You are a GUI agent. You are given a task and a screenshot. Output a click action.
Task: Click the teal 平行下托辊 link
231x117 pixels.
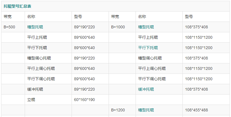click(148, 48)
